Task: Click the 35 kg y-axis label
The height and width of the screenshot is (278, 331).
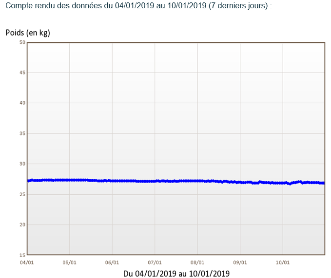Action: [x=22, y=133]
